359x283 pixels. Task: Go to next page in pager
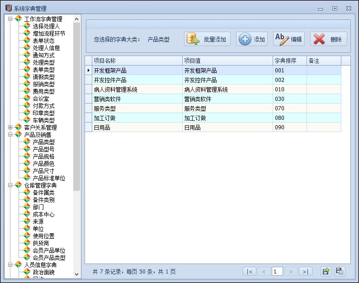click(291, 272)
